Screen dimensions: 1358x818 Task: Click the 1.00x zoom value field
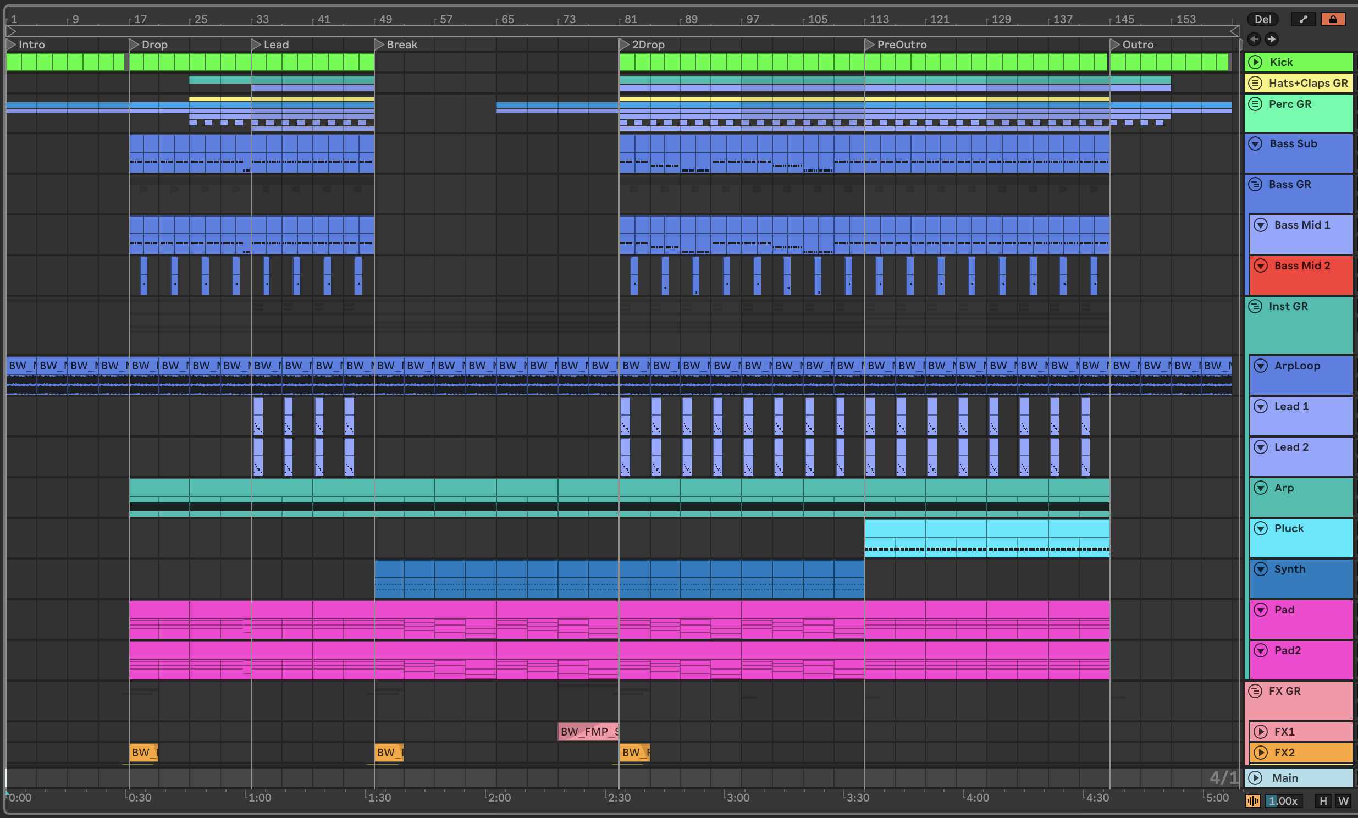[1283, 801]
